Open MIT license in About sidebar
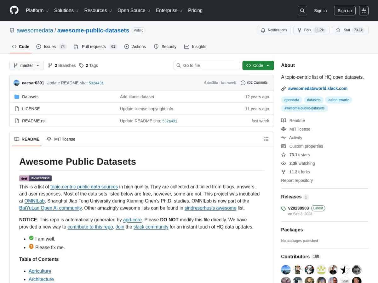The width and height of the screenshot is (378, 283). click(x=296, y=129)
